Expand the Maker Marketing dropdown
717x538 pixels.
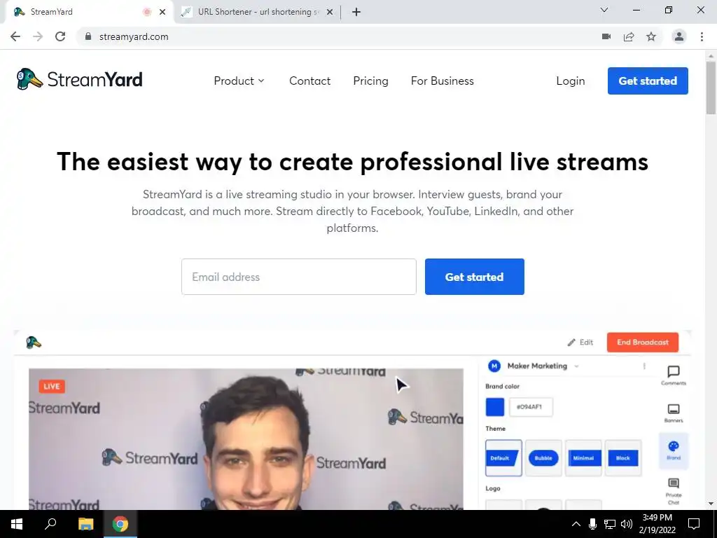coord(576,366)
